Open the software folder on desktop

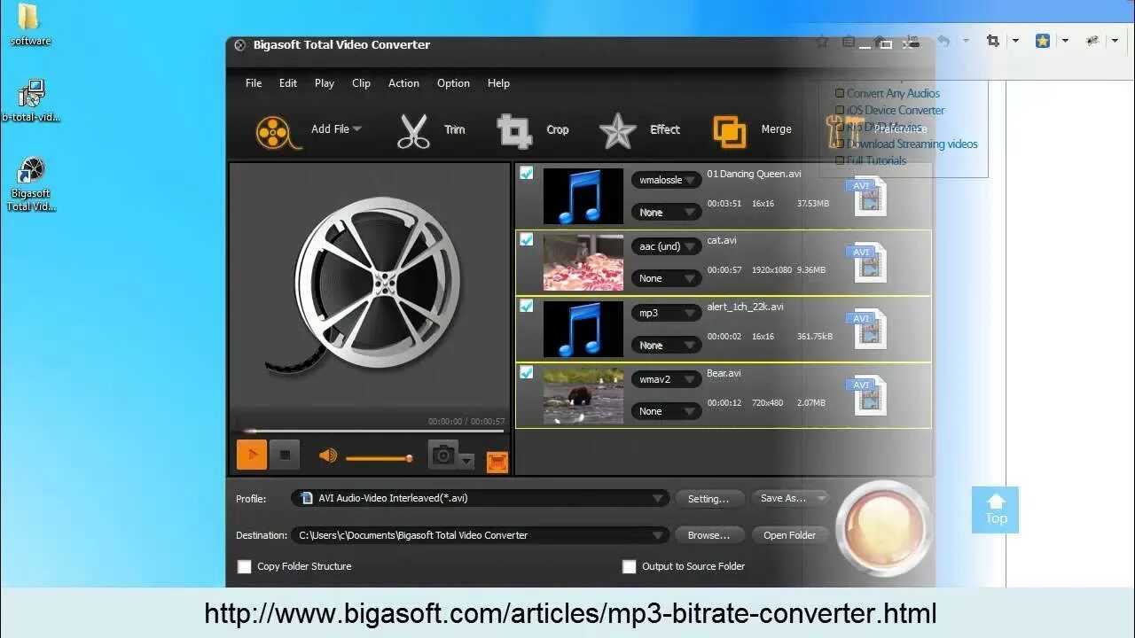click(29, 25)
